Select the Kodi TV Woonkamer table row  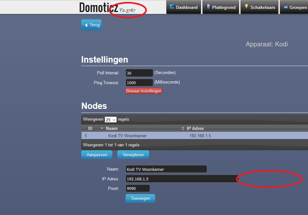coord(195,136)
